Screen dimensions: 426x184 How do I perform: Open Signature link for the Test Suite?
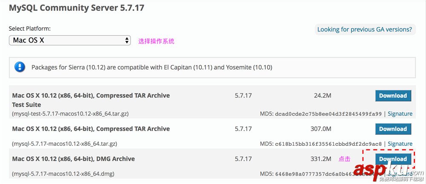point(400,114)
